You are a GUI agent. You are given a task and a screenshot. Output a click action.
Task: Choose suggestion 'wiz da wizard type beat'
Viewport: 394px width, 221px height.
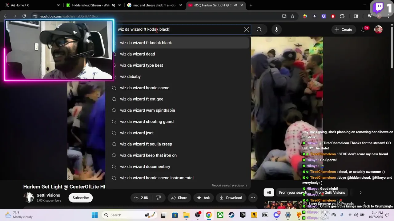pyautogui.click(x=178, y=65)
